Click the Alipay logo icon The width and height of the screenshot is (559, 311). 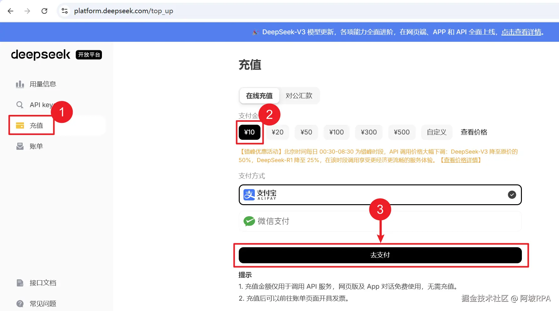click(249, 195)
